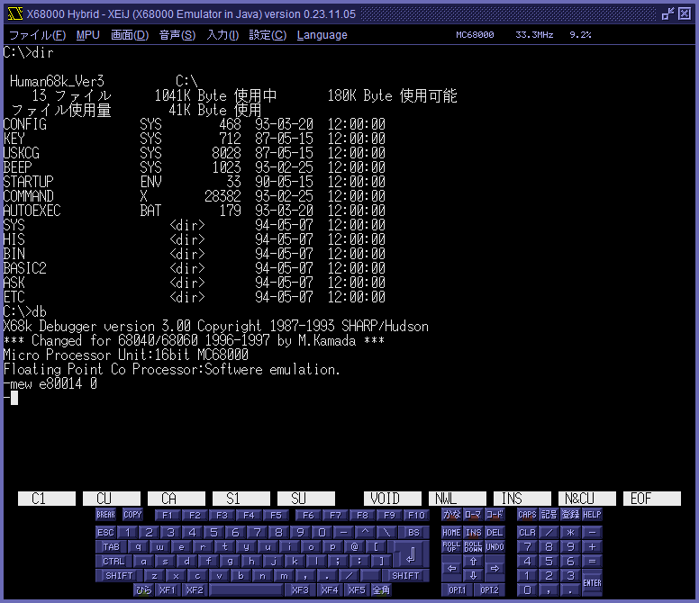Tap the F1 function key
699x603 pixels.
(168, 516)
